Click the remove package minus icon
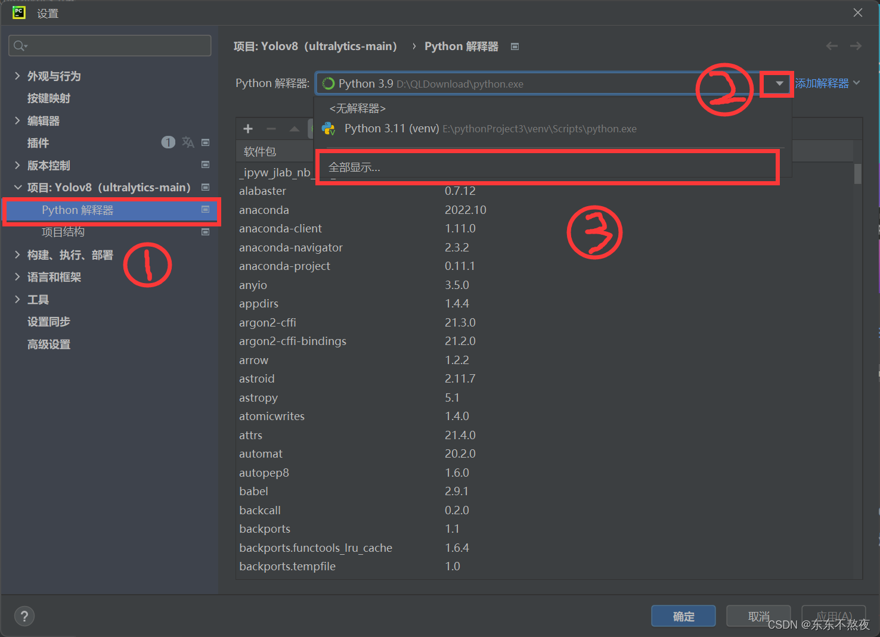 [x=271, y=129]
